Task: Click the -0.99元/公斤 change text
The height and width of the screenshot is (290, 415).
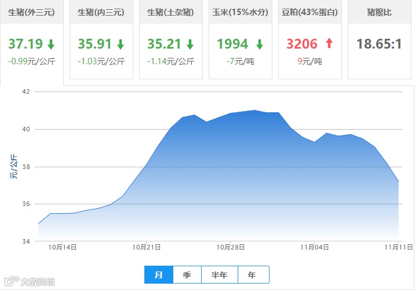Action: pos(31,61)
